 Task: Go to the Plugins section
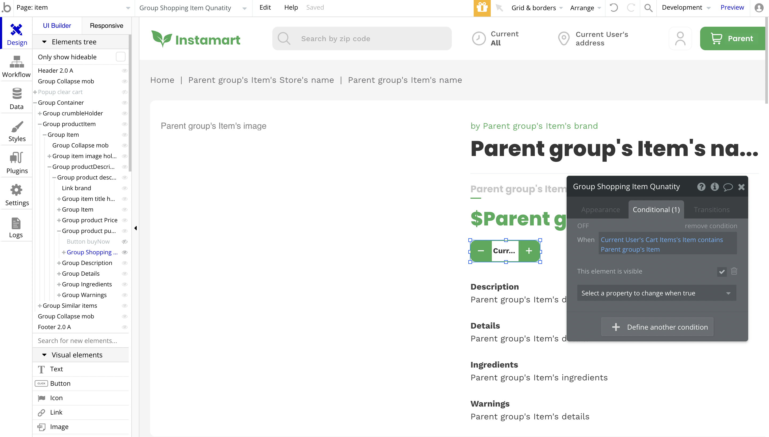pos(17,163)
